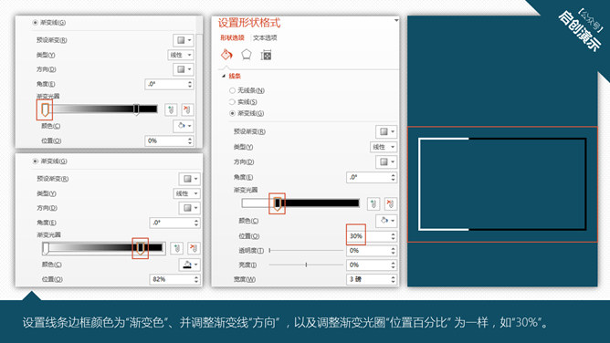Open the 颜色(C) color picker in right panel

coord(386,221)
